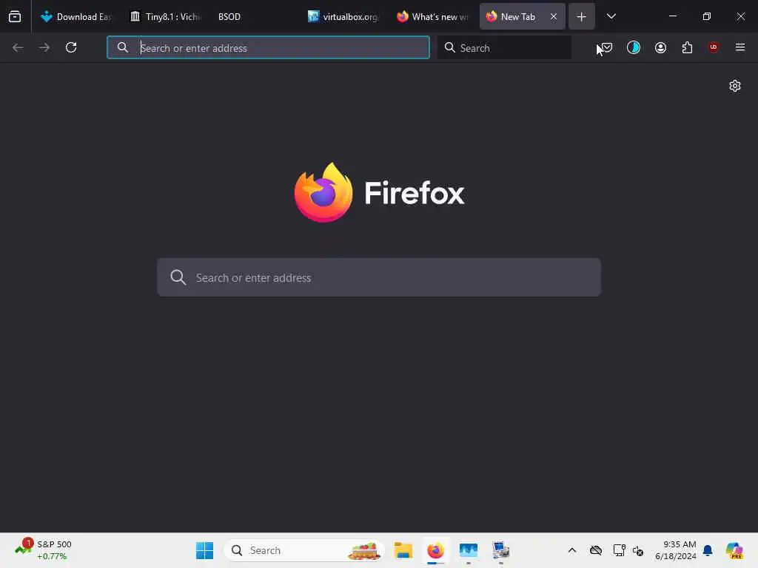The height and width of the screenshot is (568, 758).
Task: Open the blue monitor app on taskbar
Action: 469,550
